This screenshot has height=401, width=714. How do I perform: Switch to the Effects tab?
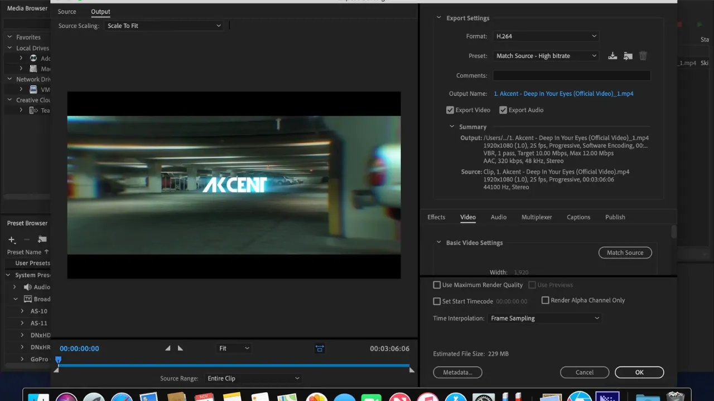click(436, 217)
